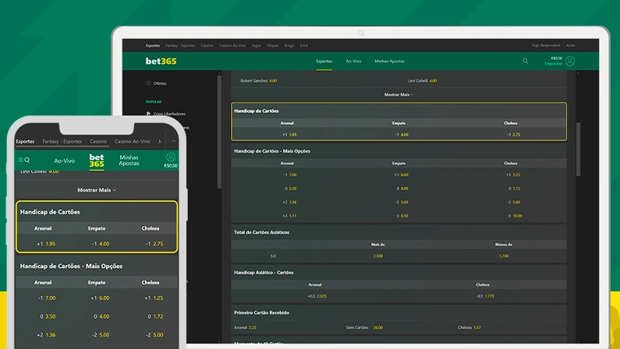The width and height of the screenshot is (620, 349).
Task: Open Cassino in the laptop top bar
Action: [x=207, y=45]
